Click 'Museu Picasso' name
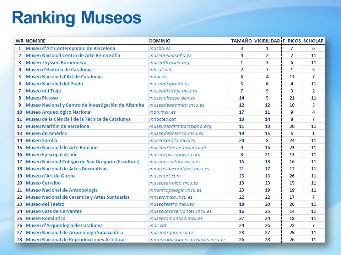The height and width of the screenshot is (255, 341). click(x=42, y=98)
